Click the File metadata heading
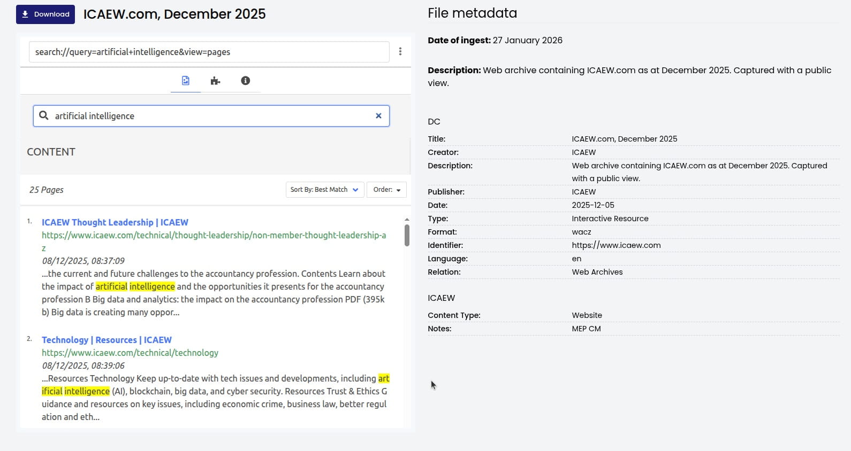 (472, 13)
